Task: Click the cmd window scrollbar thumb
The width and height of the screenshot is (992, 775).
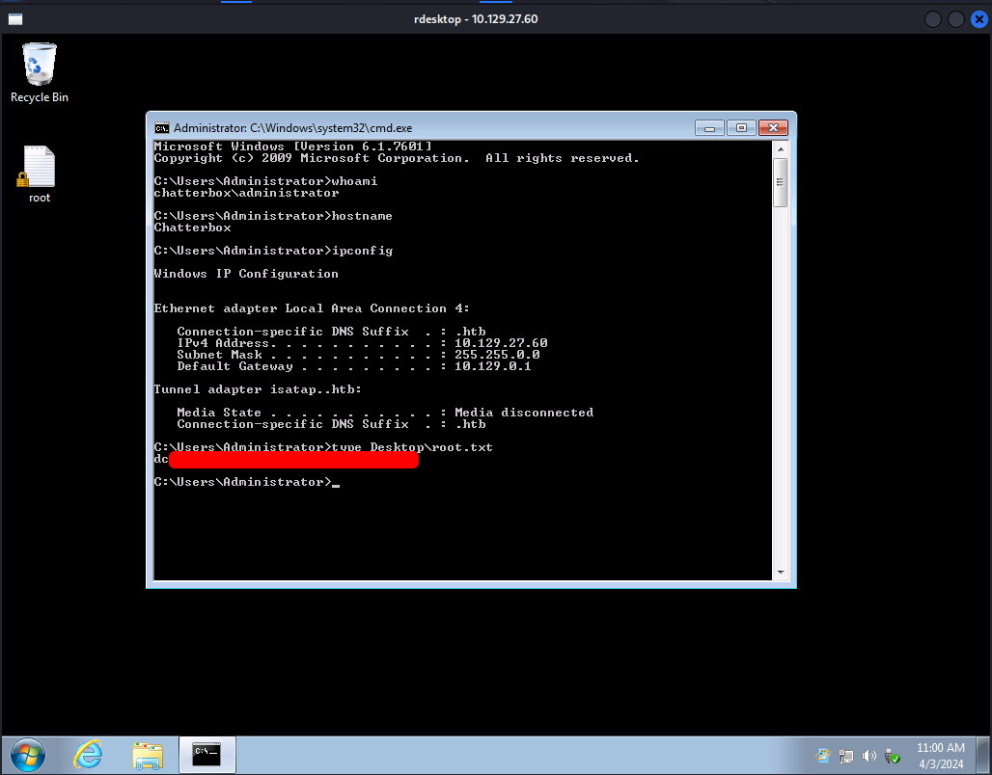Action: point(781,181)
